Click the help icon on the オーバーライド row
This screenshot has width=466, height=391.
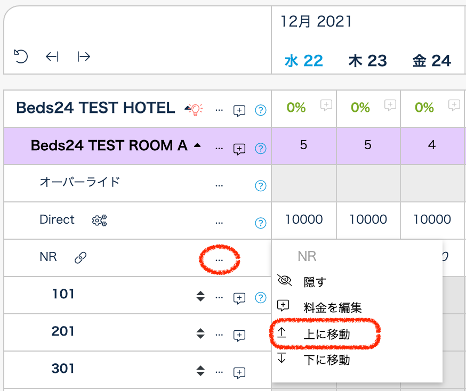click(260, 185)
